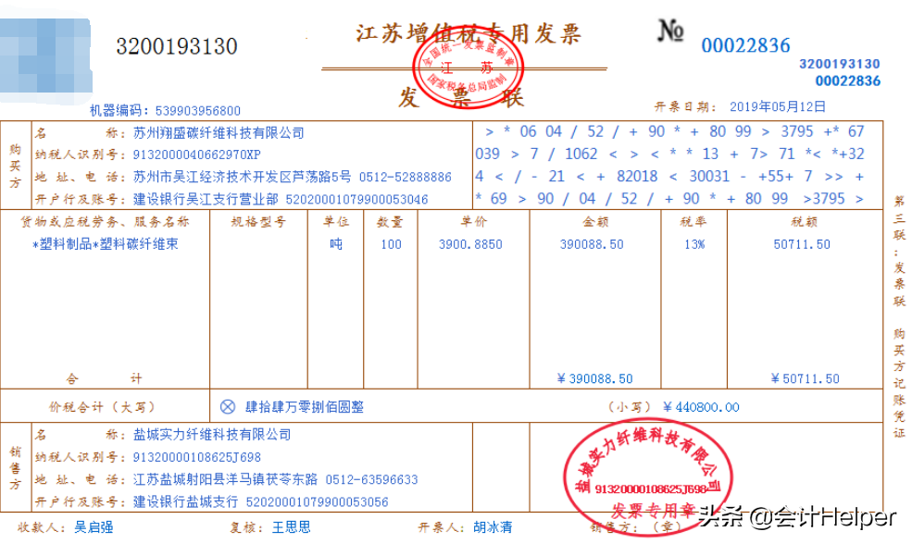Click the invoice title 江苏增值税专用发票
This screenshot has height=544, width=912.
[x=468, y=33]
